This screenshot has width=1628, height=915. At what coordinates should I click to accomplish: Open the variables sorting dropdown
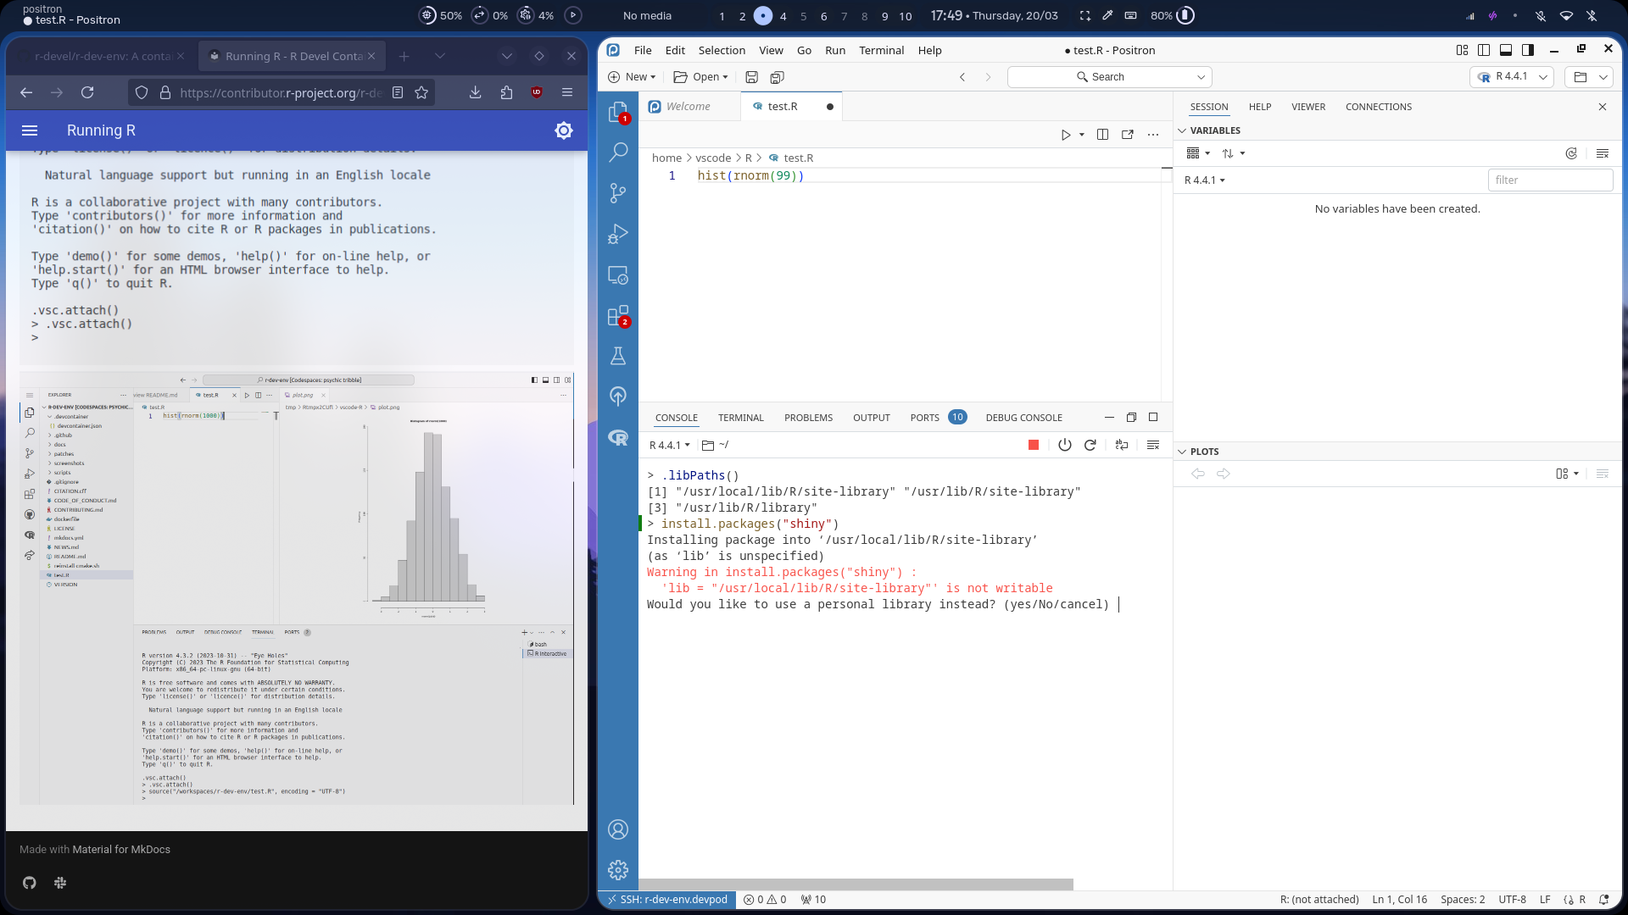point(1233,153)
